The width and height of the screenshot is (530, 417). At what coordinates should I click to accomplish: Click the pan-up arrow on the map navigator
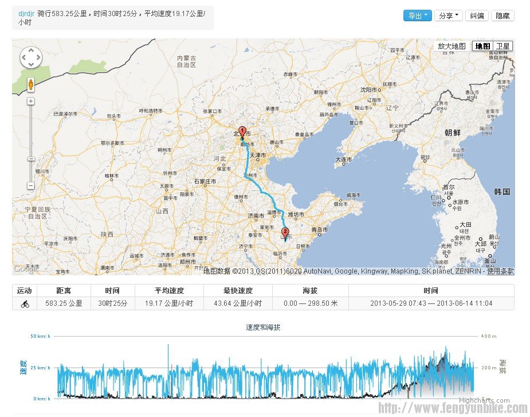coord(31,50)
